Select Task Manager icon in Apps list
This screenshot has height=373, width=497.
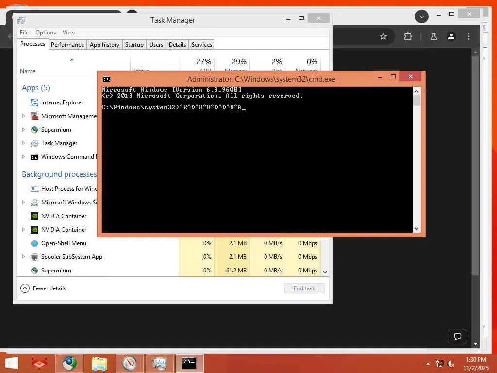(x=34, y=143)
